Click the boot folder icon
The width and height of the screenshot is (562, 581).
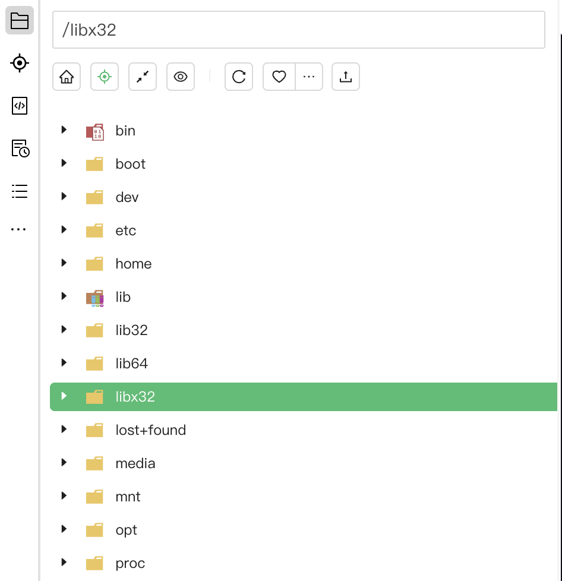(x=94, y=164)
